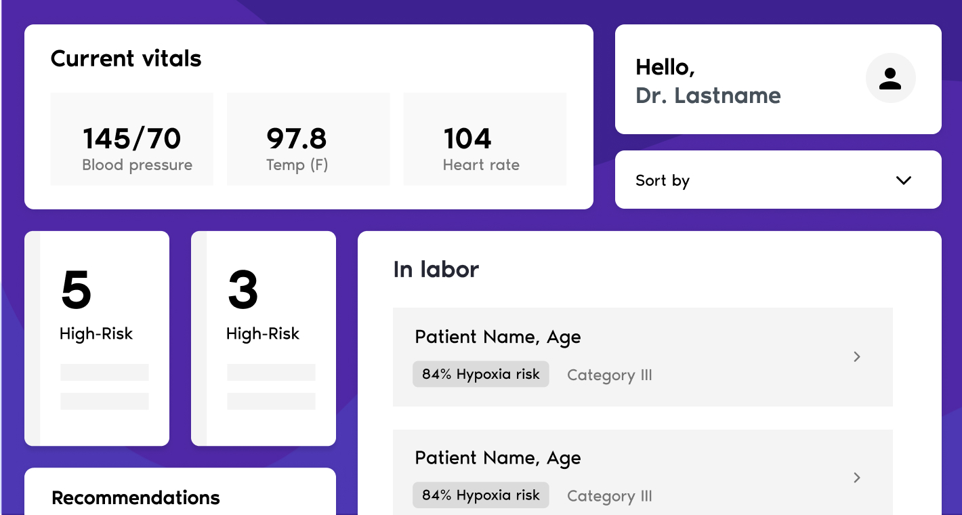
Task: Click first patient's 84% Hypoxia risk badge
Action: click(x=480, y=374)
